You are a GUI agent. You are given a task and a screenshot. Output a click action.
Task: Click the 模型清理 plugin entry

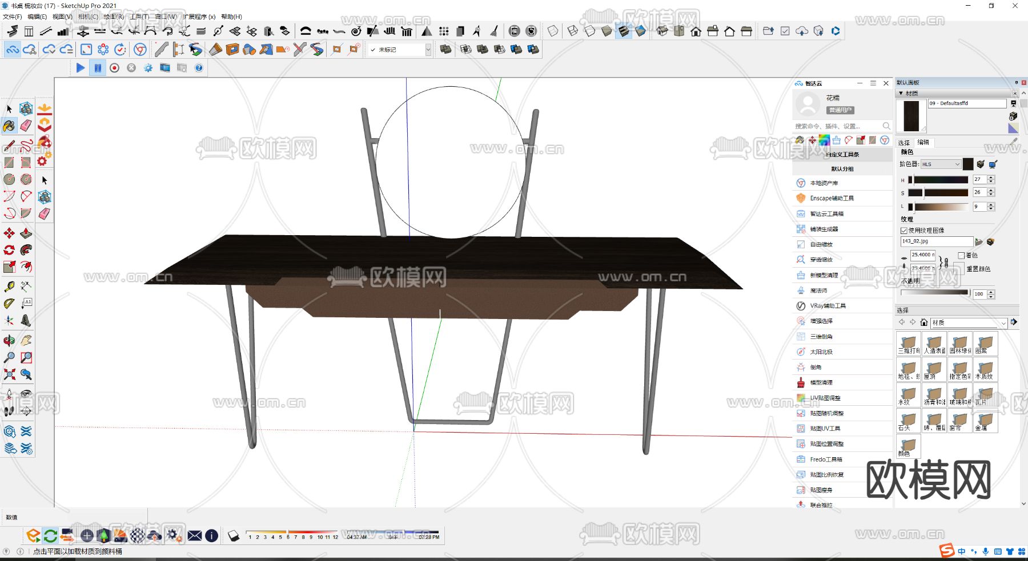(x=821, y=383)
